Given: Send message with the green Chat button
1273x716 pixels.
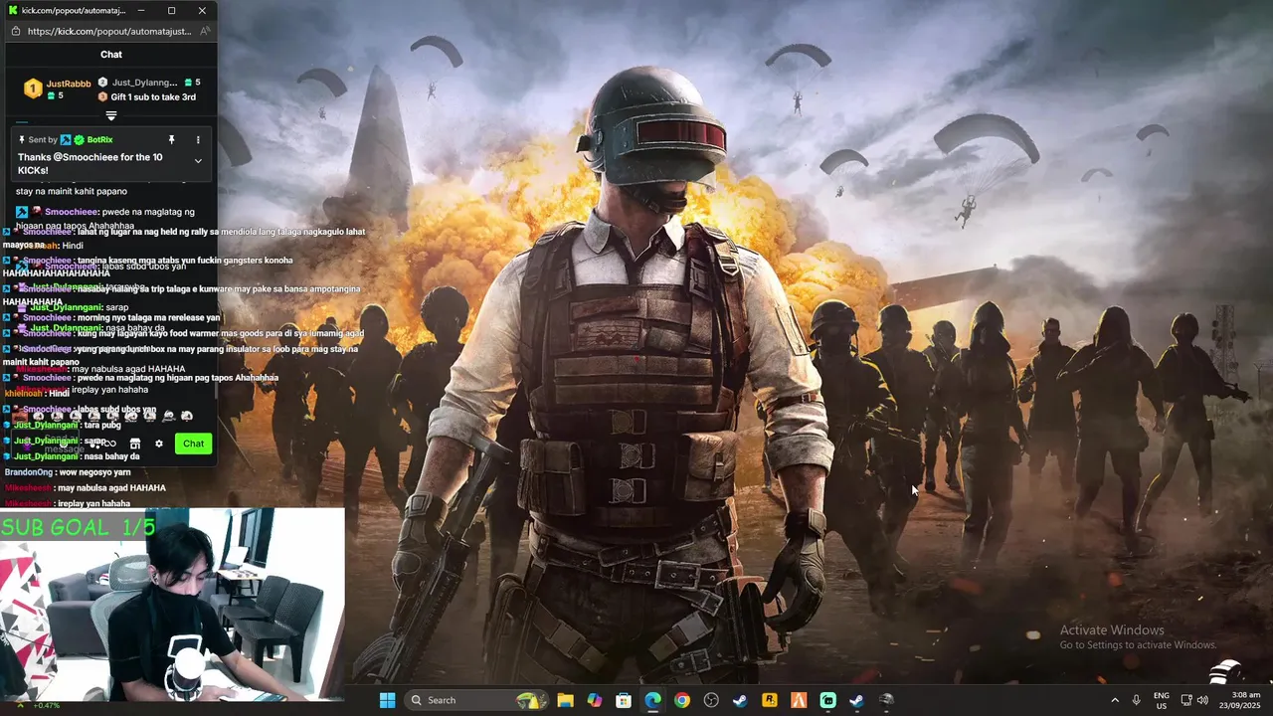Looking at the screenshot, I should [193, 444].
